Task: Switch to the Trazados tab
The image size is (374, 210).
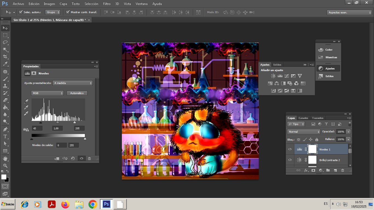Action: tap(318, 118)
